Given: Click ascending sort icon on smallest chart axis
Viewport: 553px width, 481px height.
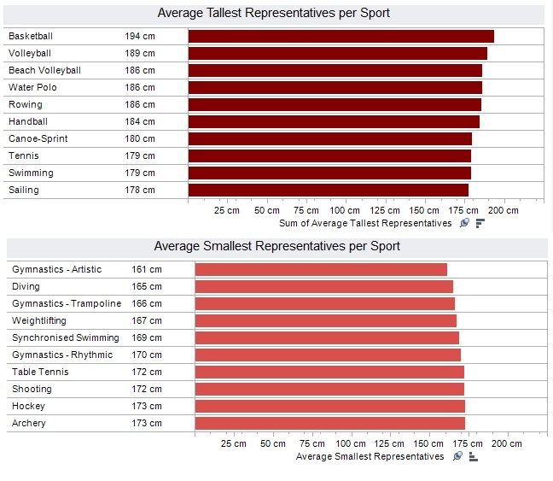Looking at the screenshot, I should coord(473,456).
